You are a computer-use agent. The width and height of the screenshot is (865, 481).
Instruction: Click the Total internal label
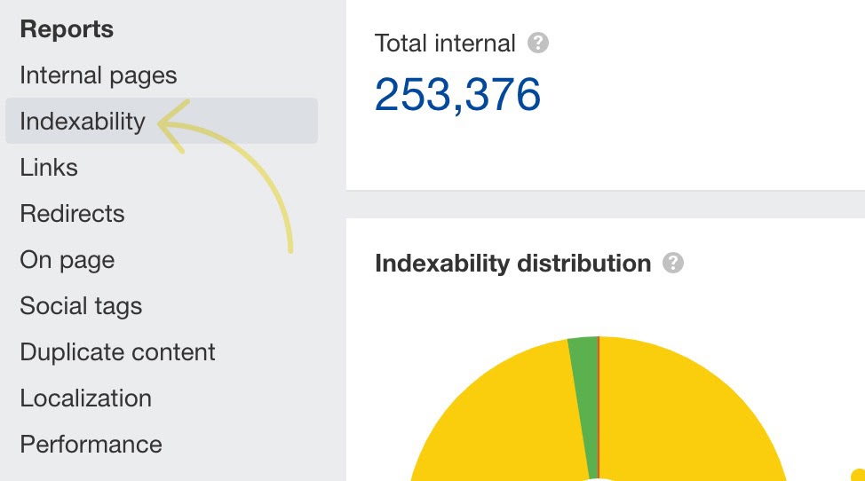(445, 43)
